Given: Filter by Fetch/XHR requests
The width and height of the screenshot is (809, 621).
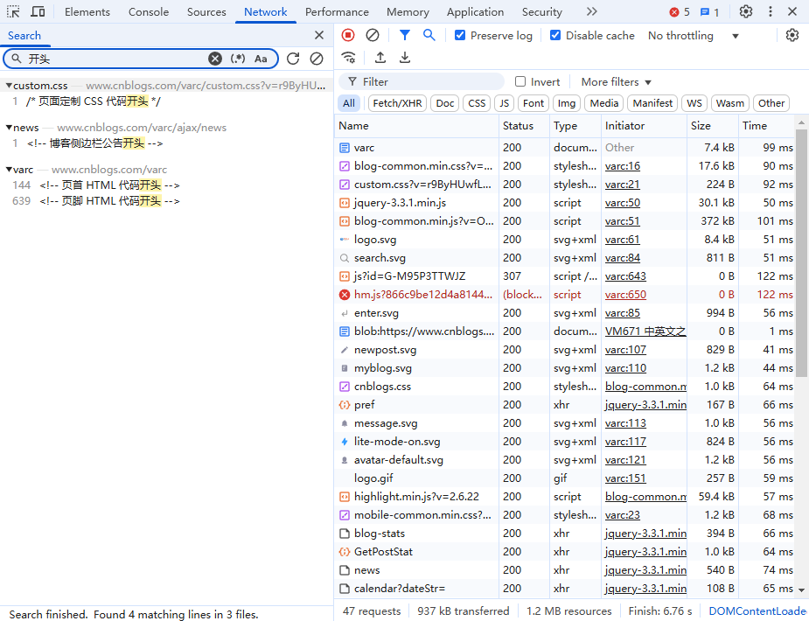Looking at the screenshot, I should tap(397, 103).
